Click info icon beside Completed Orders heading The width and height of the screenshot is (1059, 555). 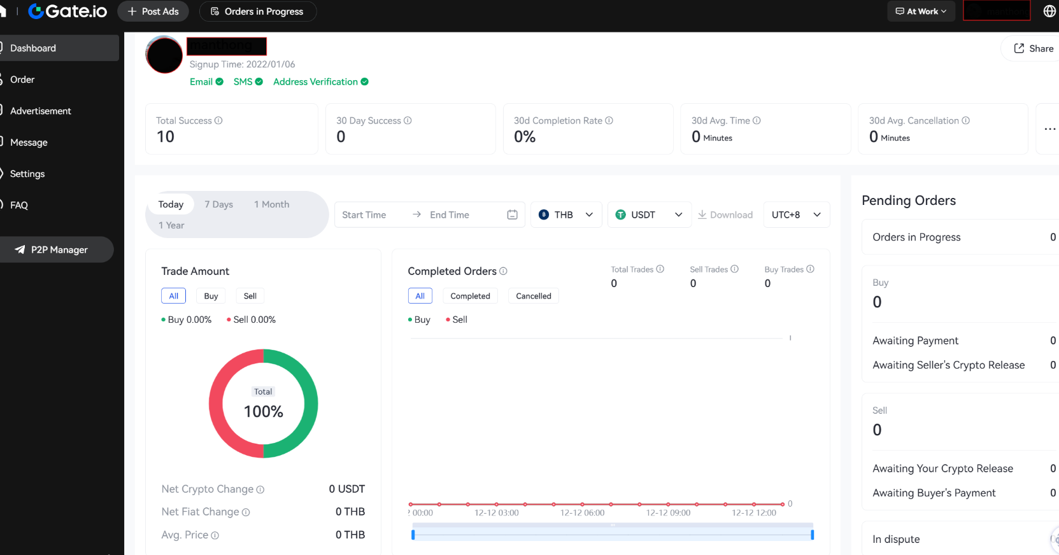click(503, 271)
